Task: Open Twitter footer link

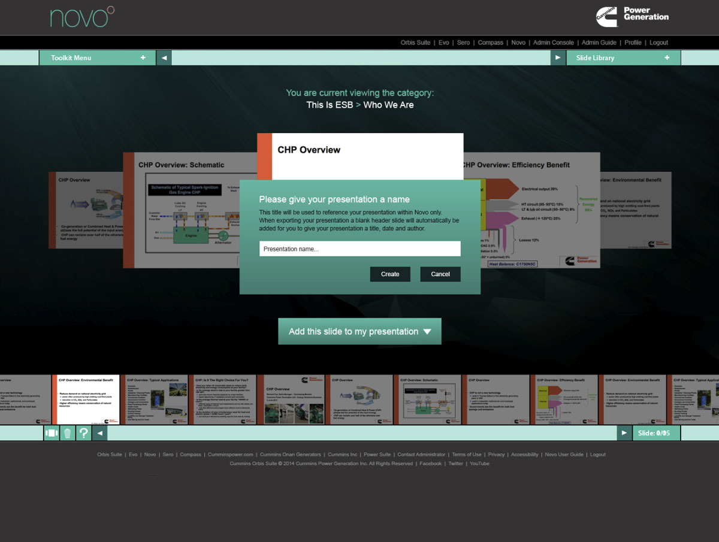Action: [x=456, y=464]
